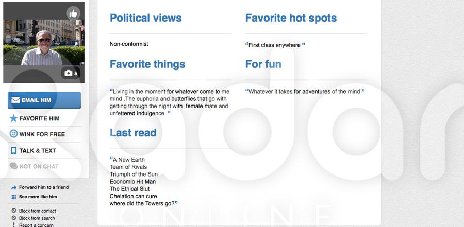Click Block from contact link
Screen dimensions: 464x227
pyautogui.click(x=38, y=211)
